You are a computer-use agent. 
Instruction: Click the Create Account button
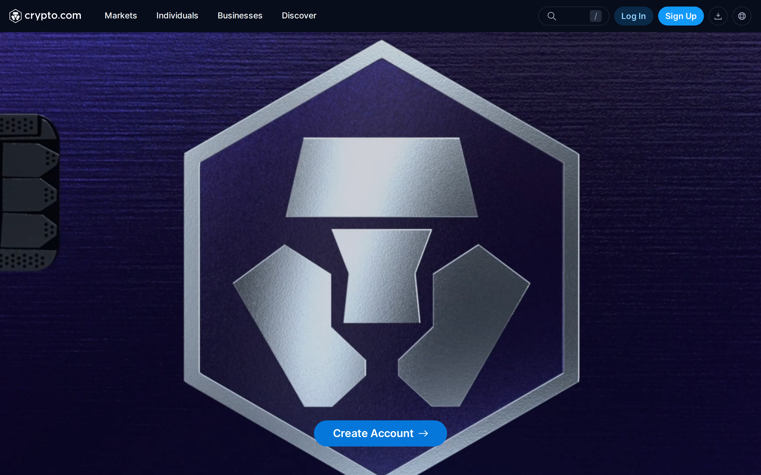click(380, 433)
